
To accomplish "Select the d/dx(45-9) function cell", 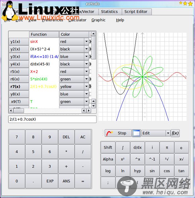I will tap(44, 64).
